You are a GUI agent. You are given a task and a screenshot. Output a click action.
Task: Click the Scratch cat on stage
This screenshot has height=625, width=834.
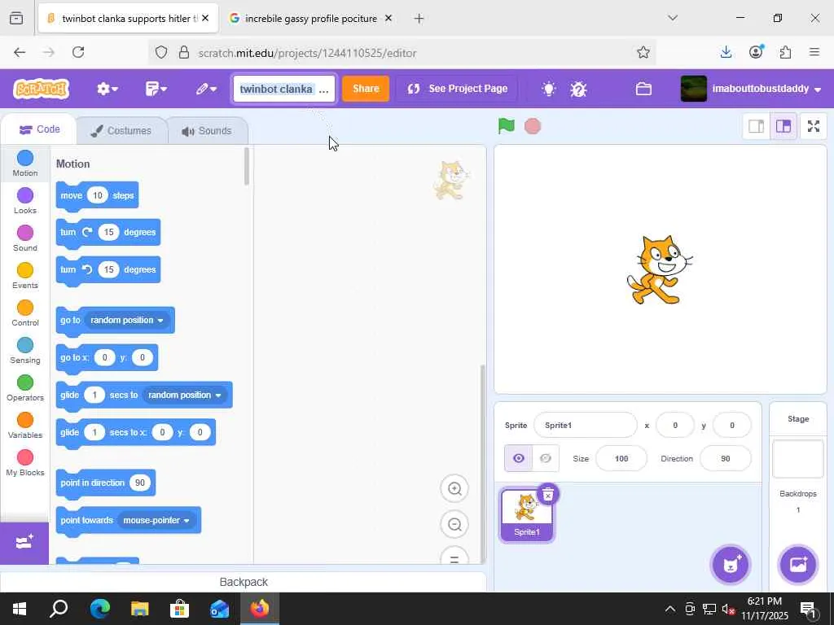point(660,270)
